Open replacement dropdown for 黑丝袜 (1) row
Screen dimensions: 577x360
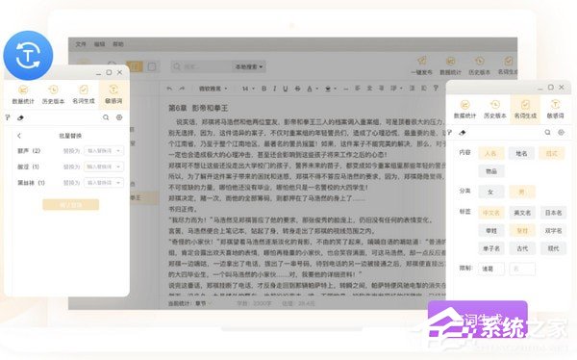(x=104, y=182)
